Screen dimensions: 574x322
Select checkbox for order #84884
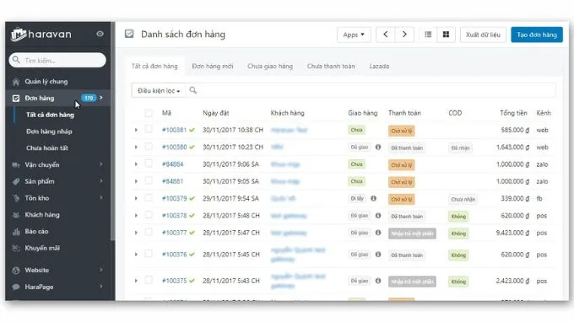coord(149,164)
